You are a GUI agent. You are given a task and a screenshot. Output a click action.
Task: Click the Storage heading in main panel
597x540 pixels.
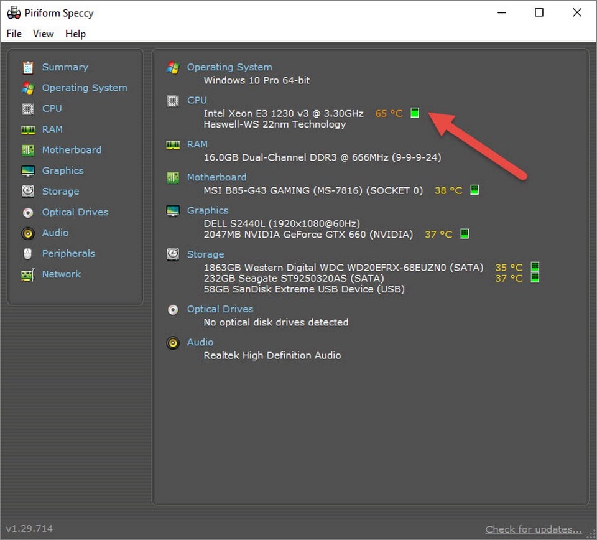pyautogui.click(x=205, y=254)
